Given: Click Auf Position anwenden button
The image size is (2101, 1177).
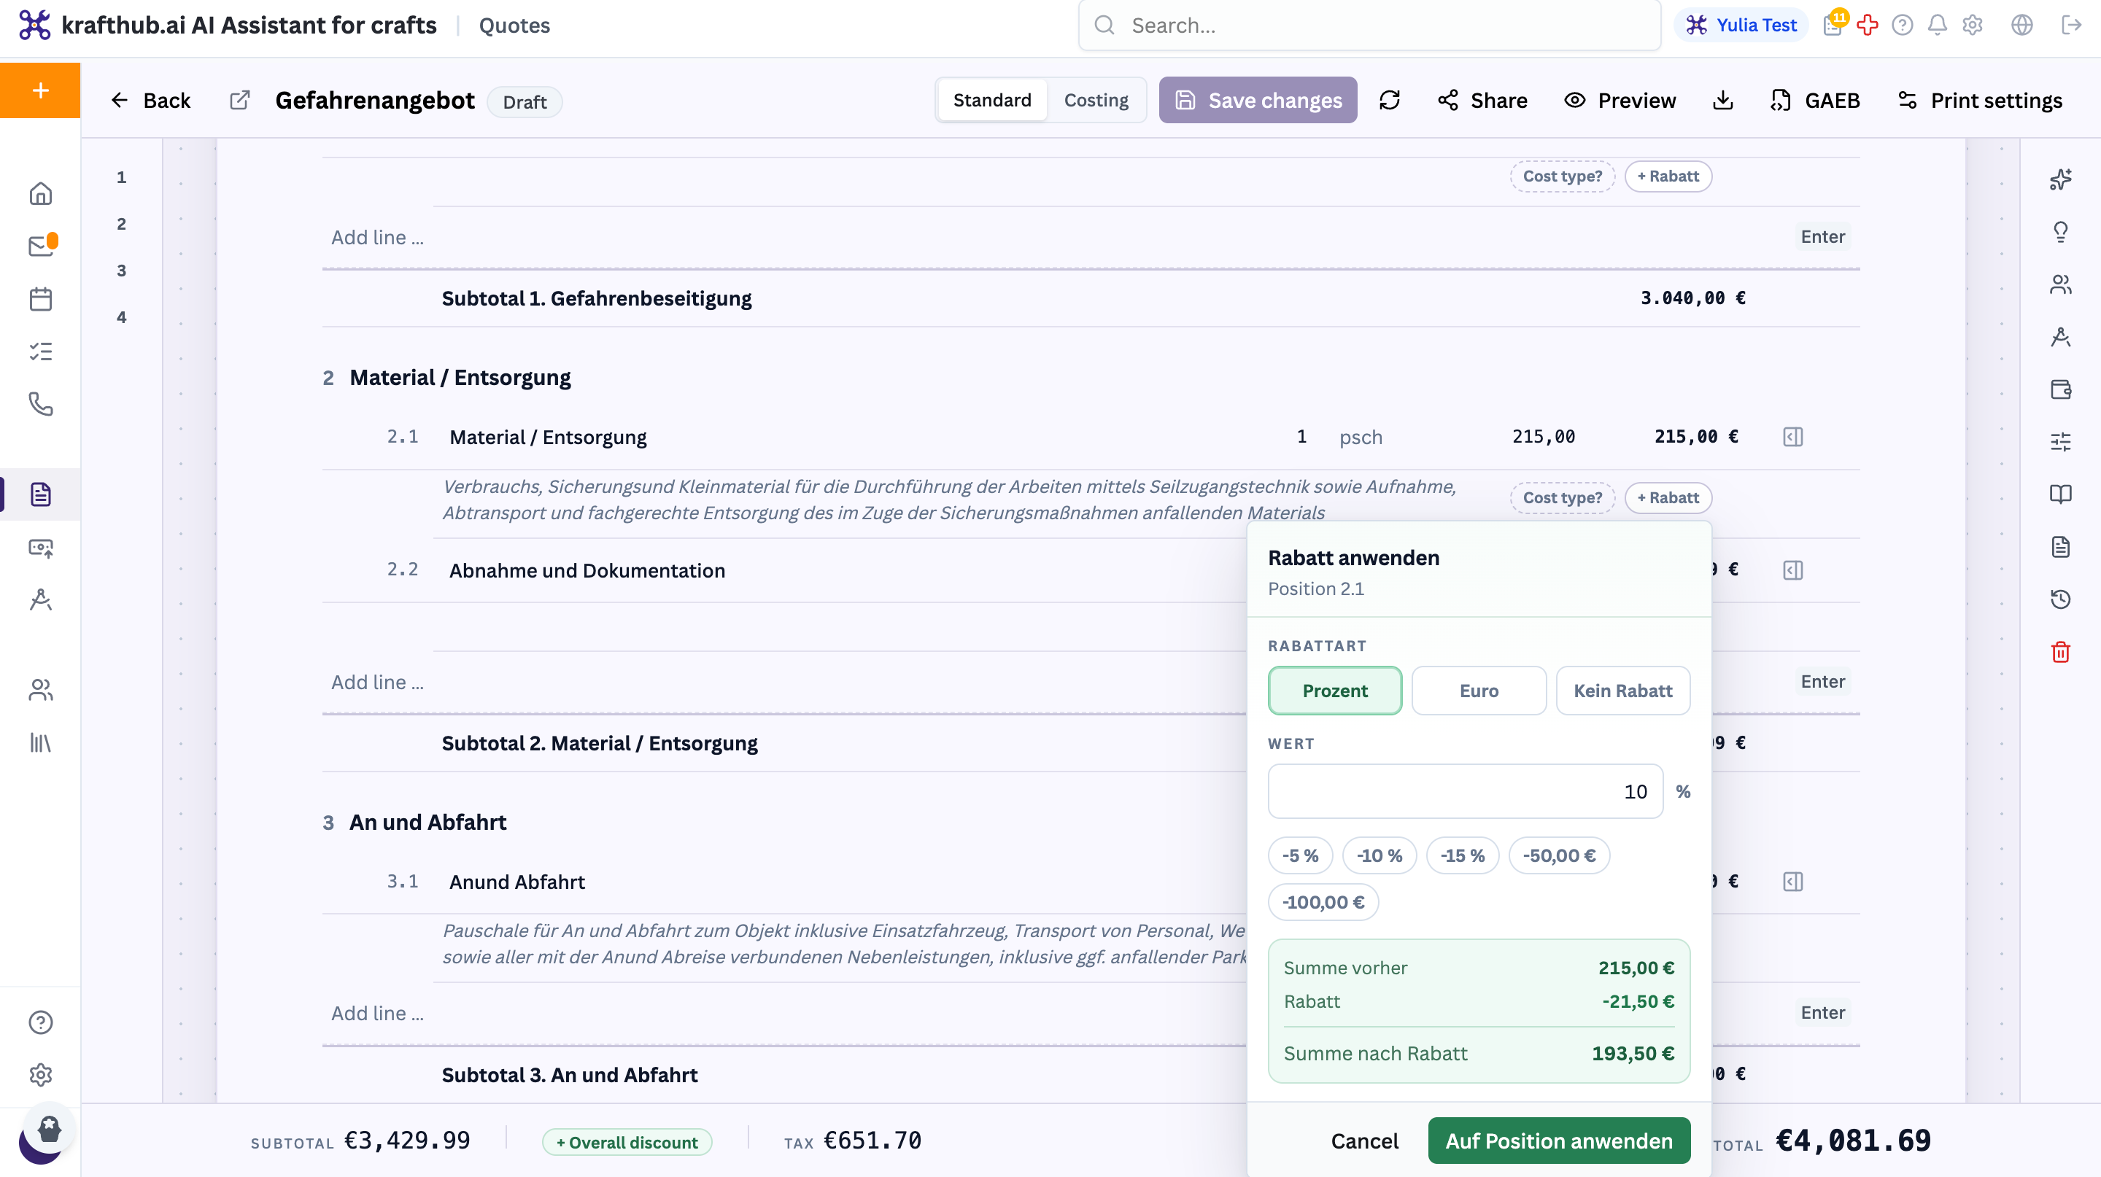Looking at the screenshot, I should [1559, 1141].
